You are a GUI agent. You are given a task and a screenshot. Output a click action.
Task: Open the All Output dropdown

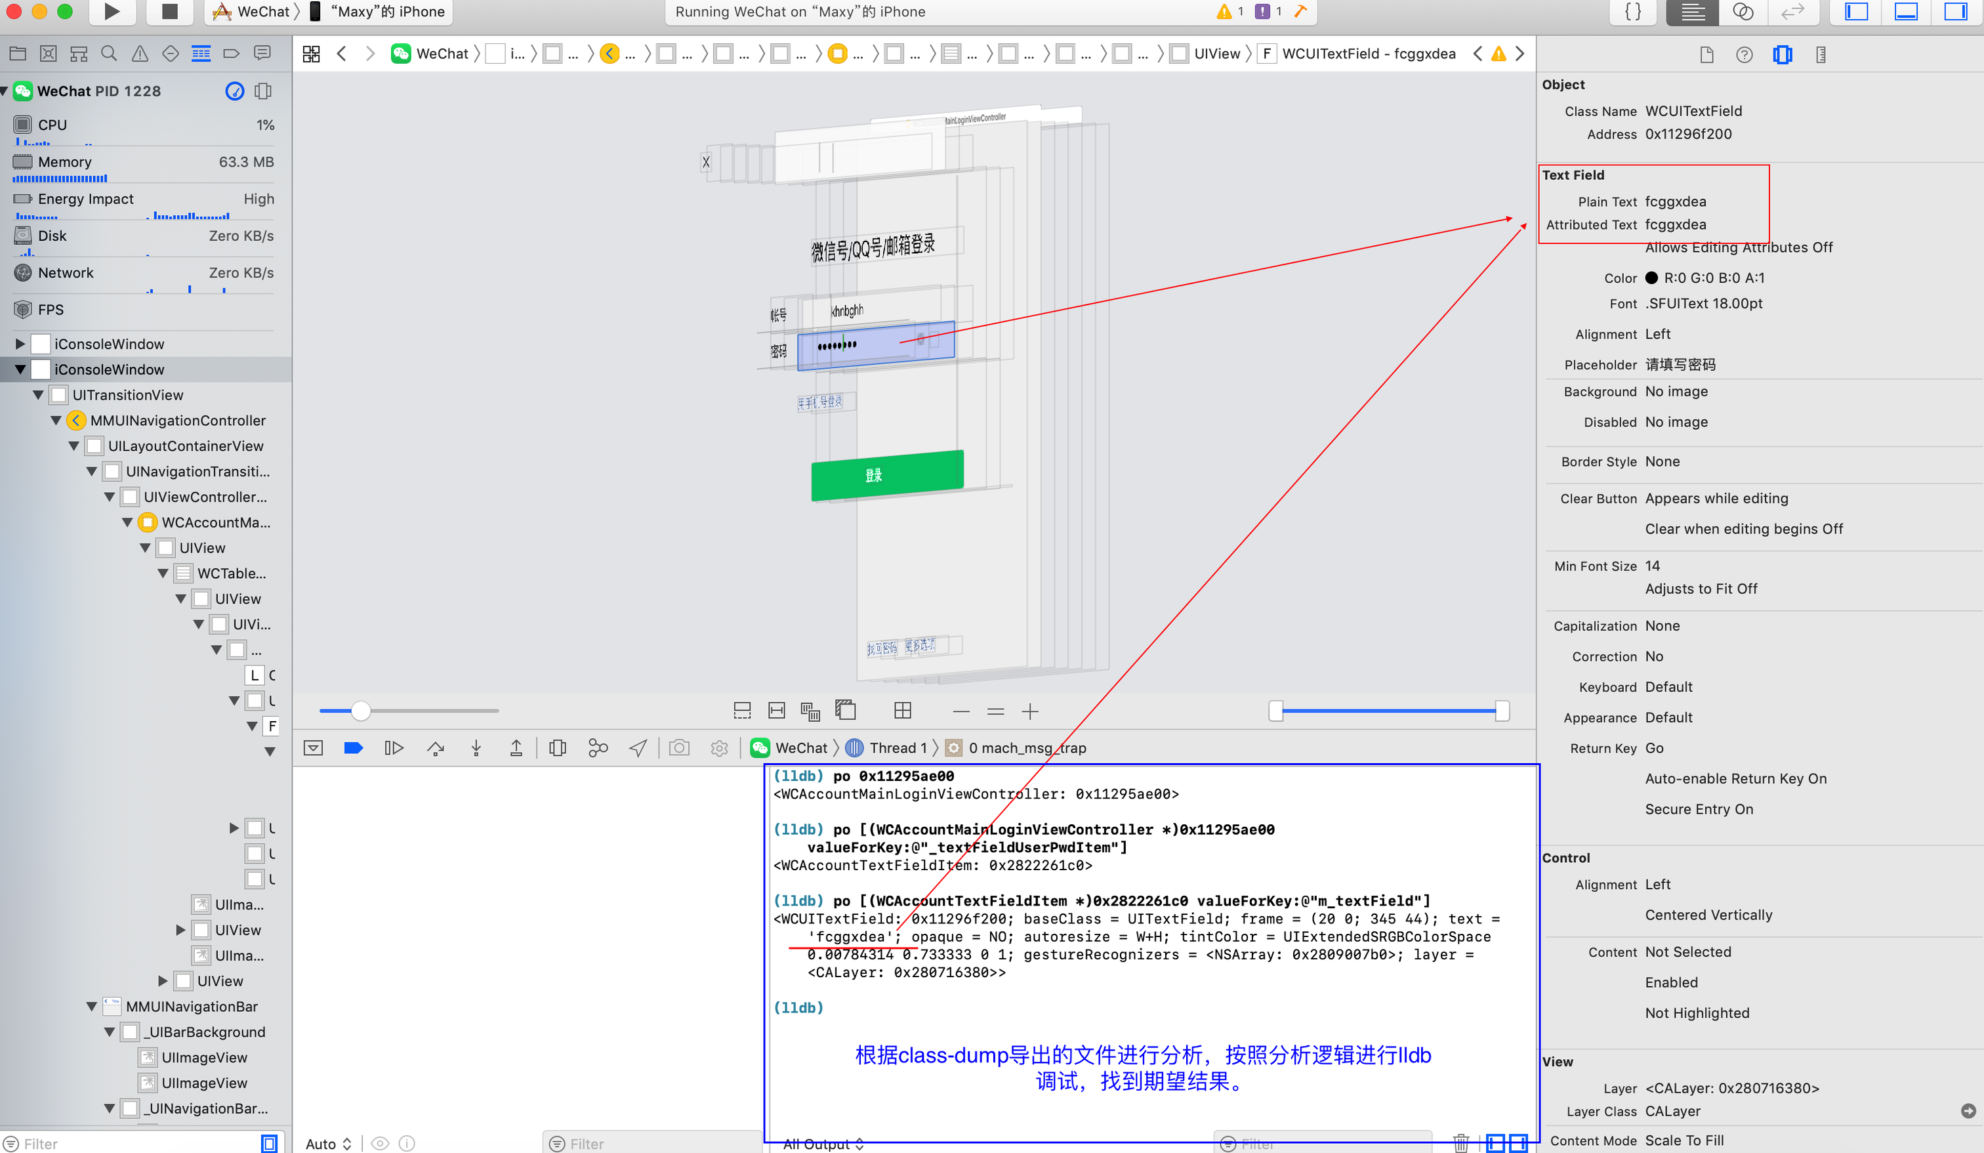coord(823,1144)
